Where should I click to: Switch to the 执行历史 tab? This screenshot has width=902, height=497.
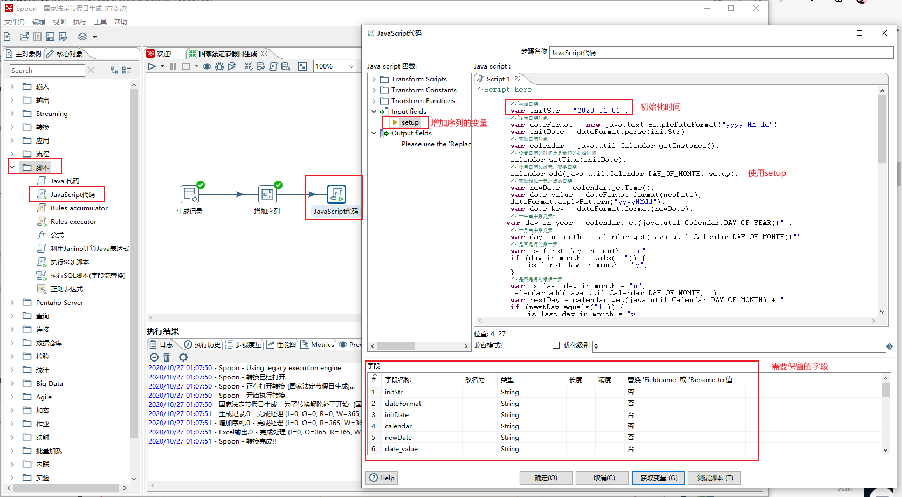(202, 344)
